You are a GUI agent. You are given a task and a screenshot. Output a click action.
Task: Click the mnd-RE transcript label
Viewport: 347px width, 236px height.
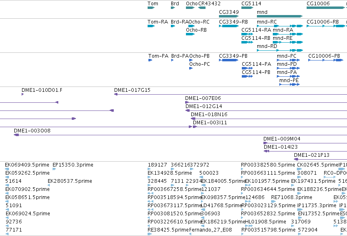[x=283, y=38]
